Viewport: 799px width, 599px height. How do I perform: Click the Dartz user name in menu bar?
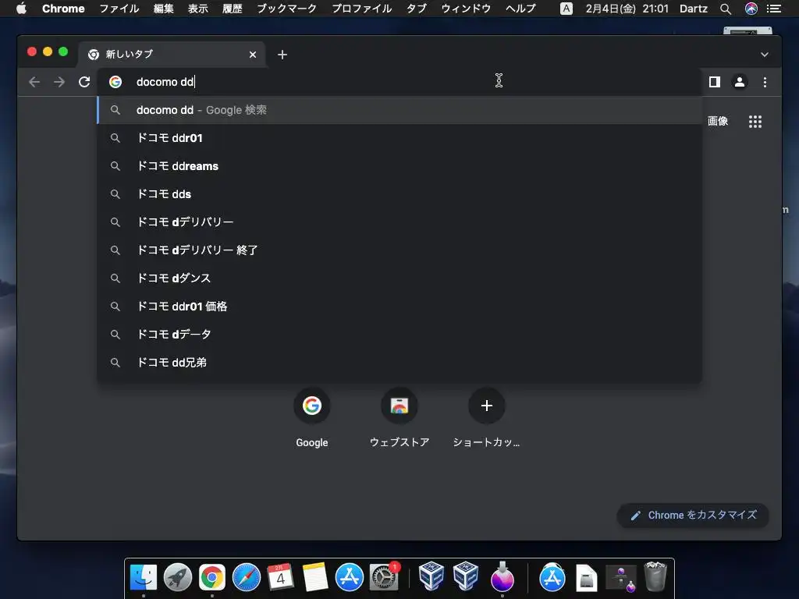(694, 9)
